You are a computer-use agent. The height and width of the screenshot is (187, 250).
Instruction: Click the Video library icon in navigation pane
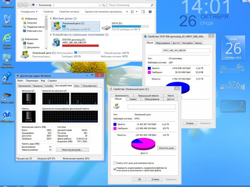[25, 43]
